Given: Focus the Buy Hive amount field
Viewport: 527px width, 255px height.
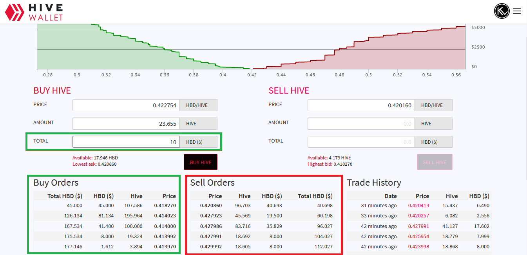Looking at the screenshot, I should [x=126, y=124].
